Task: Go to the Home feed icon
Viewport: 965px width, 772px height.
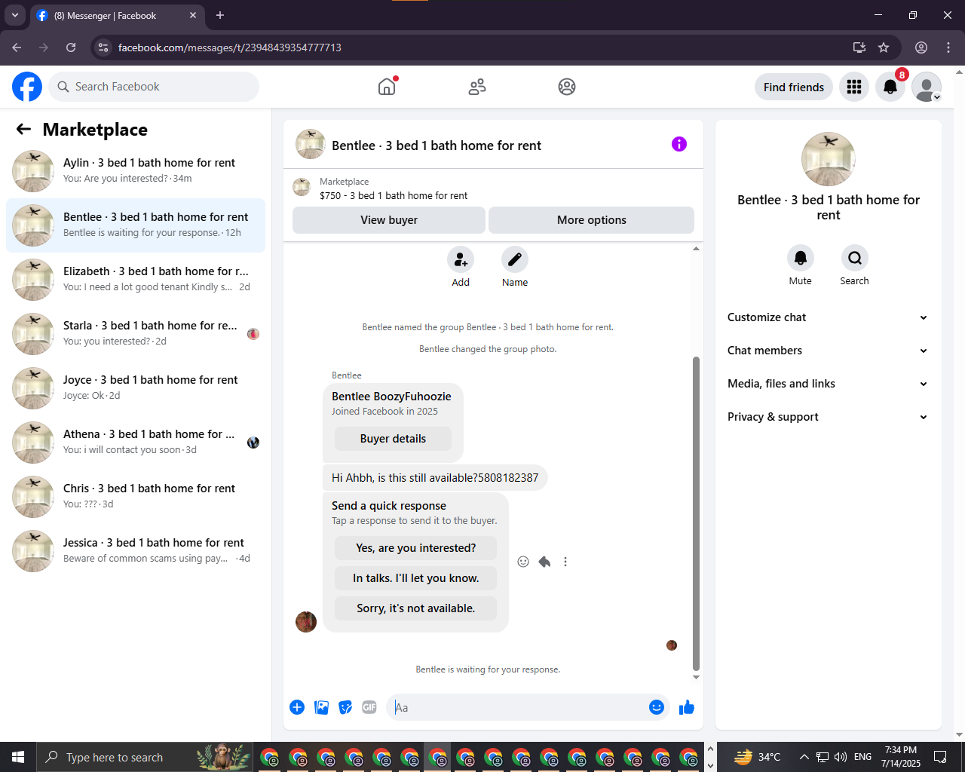Action: coord(387,87)
